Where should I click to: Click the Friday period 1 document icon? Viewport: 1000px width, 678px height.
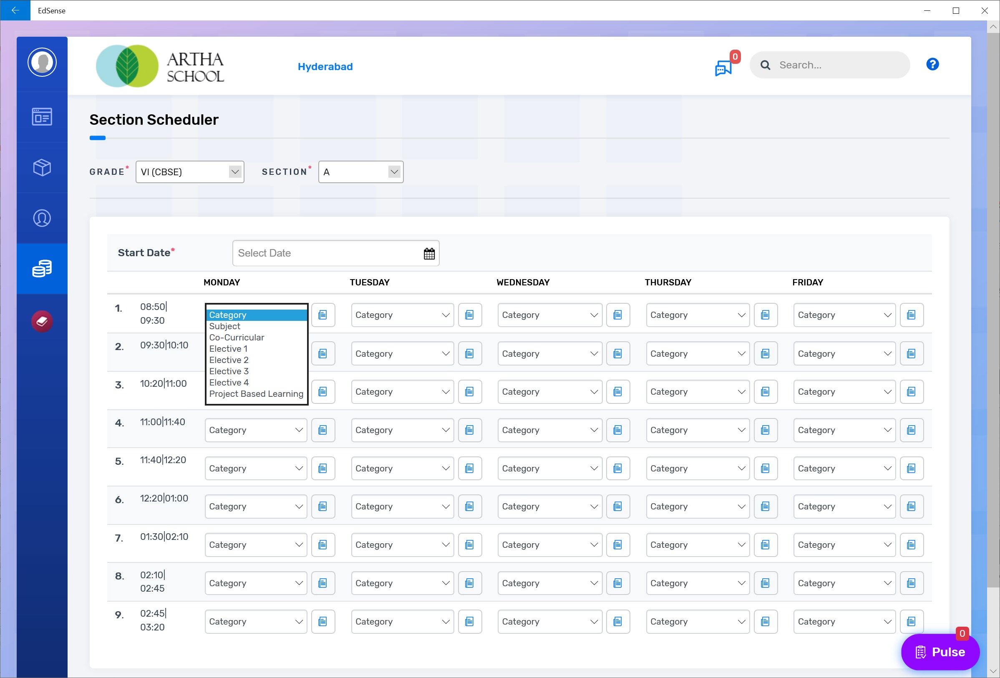pos(912,315)
